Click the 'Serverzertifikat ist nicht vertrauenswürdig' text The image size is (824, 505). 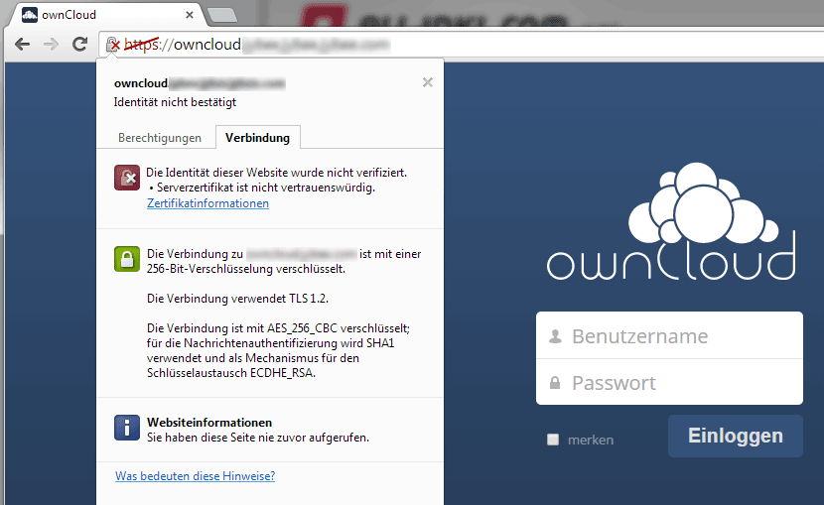pos(265,188)
